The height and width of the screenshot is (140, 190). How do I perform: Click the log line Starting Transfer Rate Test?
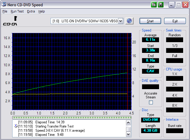click(46, 126)
